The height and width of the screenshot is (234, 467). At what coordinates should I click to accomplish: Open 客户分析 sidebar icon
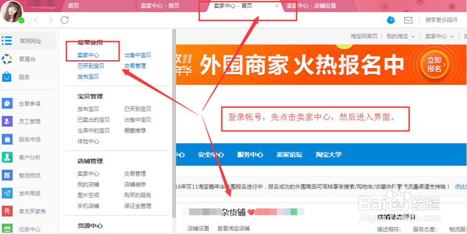pyautogui.click(x=7, y=157)
